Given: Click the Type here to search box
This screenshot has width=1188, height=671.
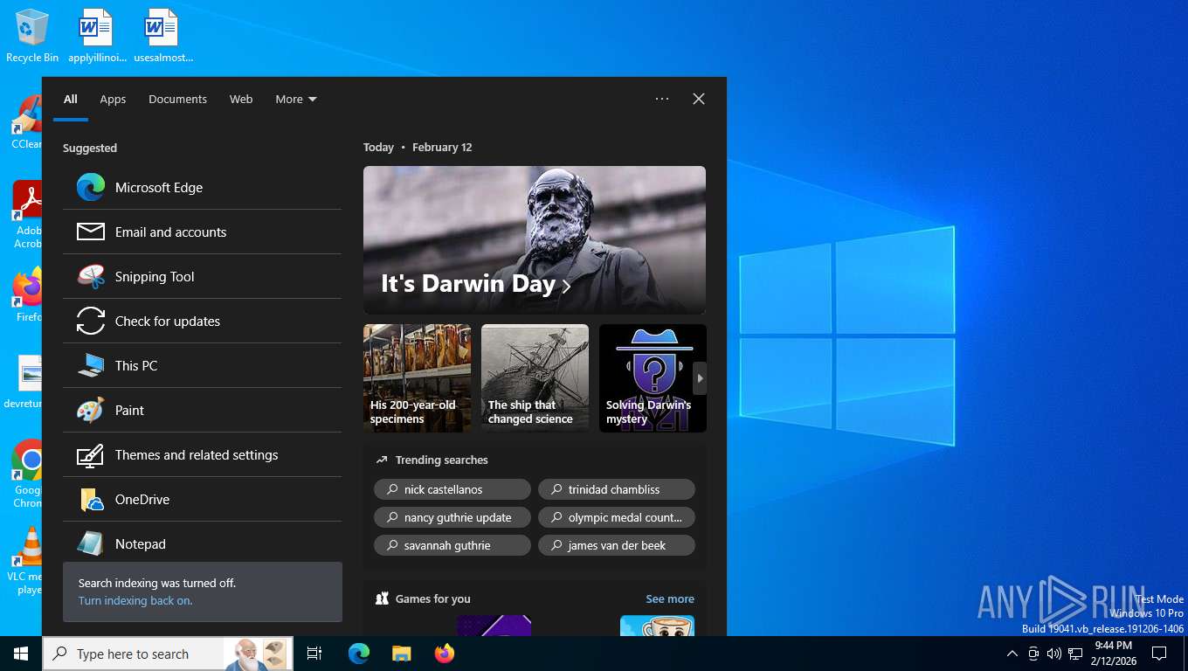Looking at the screenshot, I should coord(168,654).
